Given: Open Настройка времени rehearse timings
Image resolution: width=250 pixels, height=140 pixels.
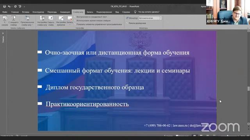Looking at the screenshot, I should (x=61, y=21).
